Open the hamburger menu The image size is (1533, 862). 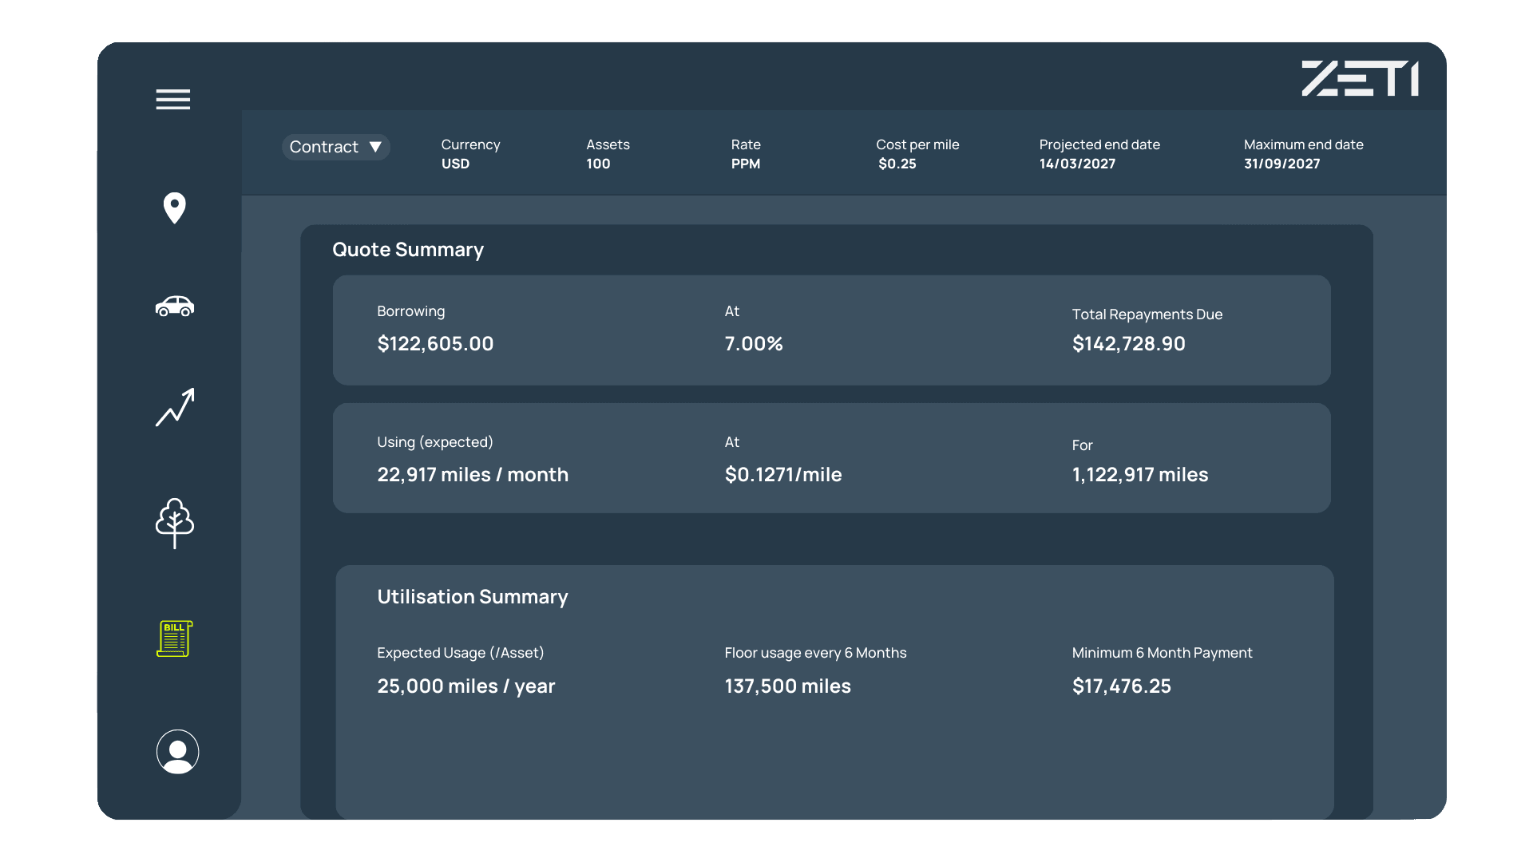click(x=172, y=100)
